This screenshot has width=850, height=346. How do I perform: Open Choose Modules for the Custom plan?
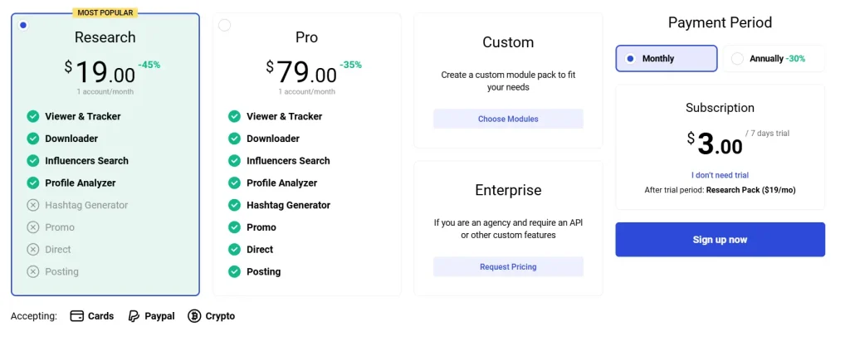508,119
